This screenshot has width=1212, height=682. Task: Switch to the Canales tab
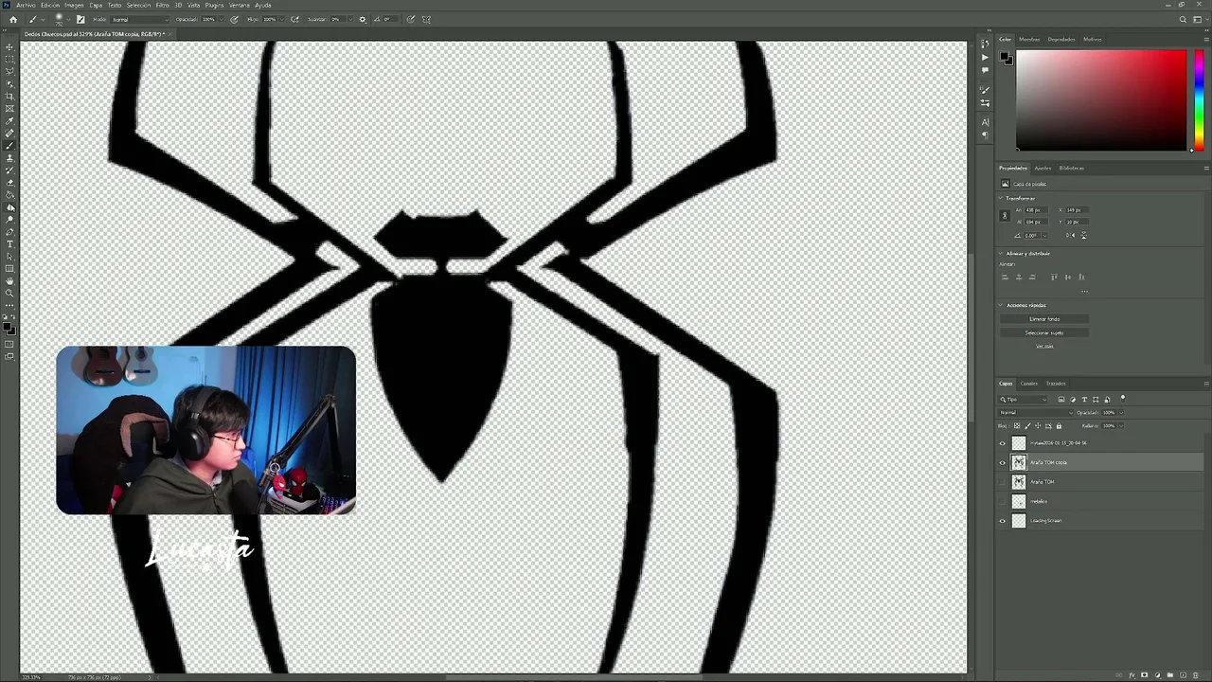[x=1028, y=384]
